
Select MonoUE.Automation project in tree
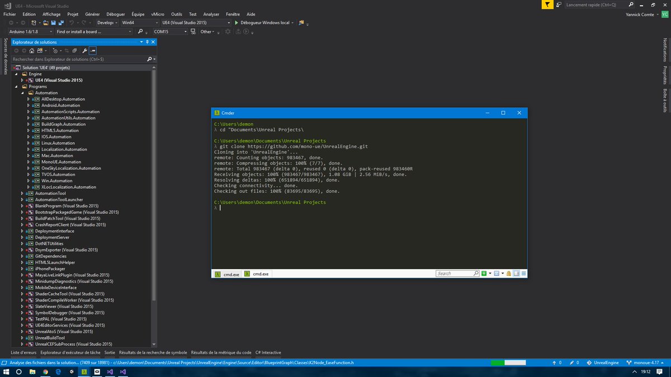coord(61,162)
